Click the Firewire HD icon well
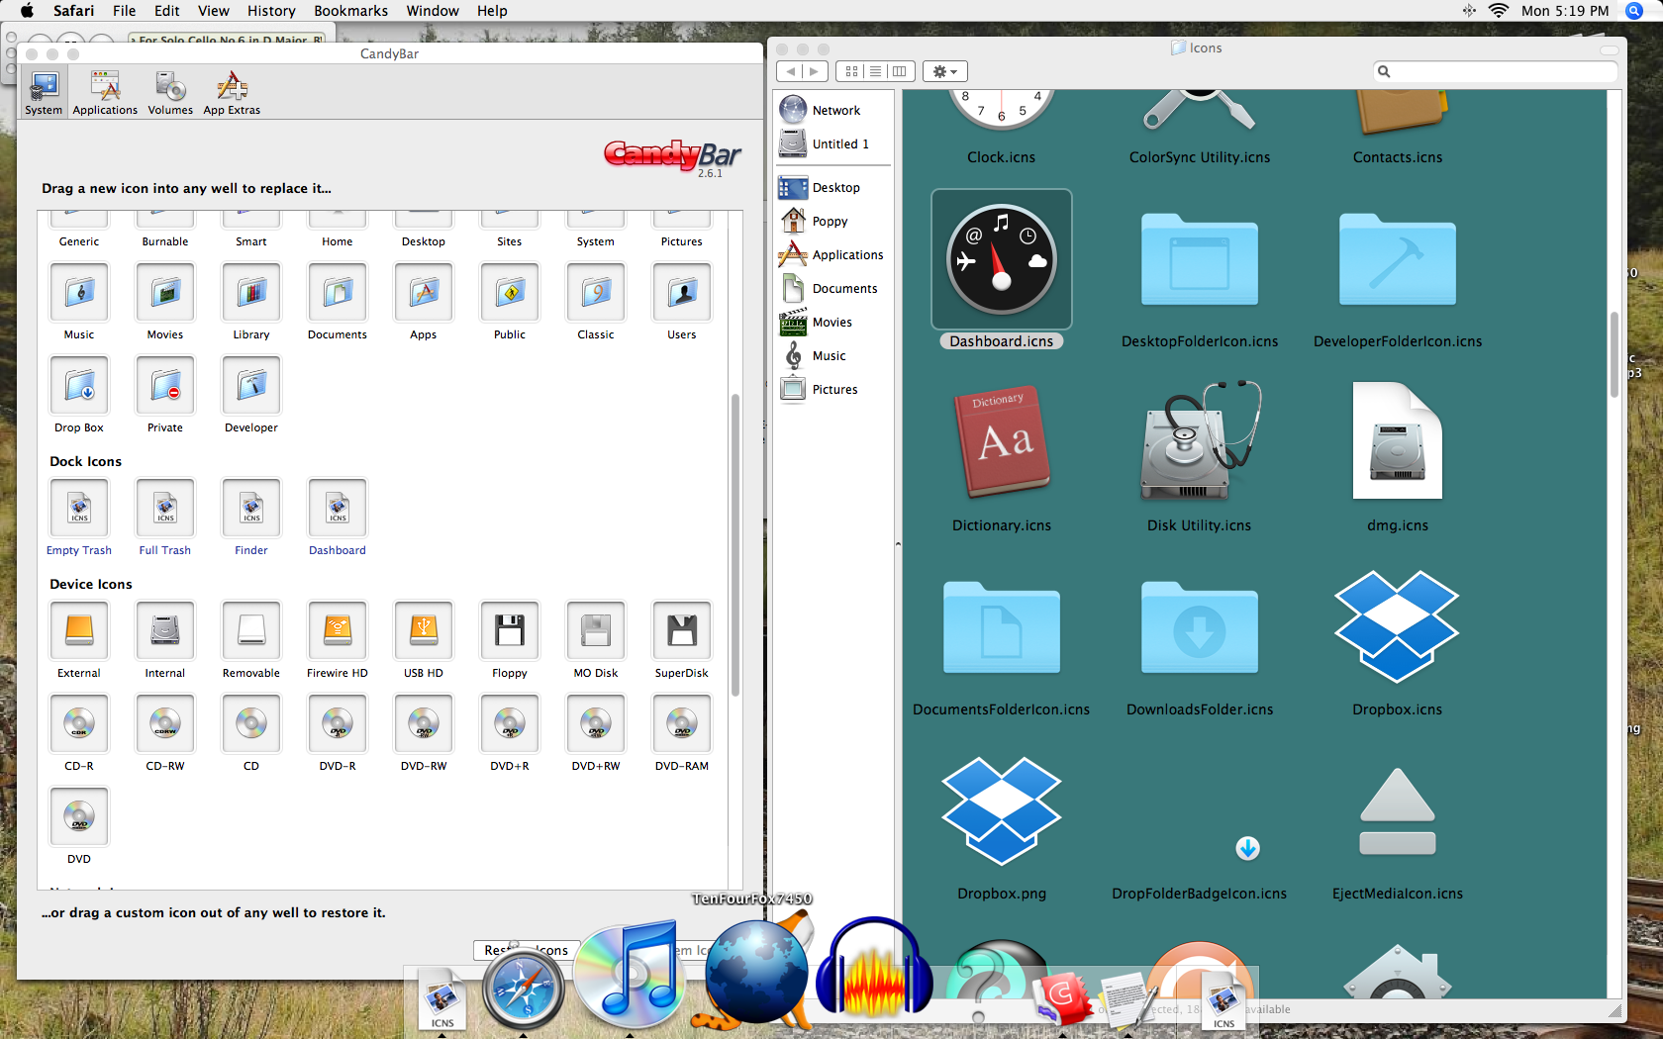The height and width of the screenshot is (1039, 1663). pos(338,631)
